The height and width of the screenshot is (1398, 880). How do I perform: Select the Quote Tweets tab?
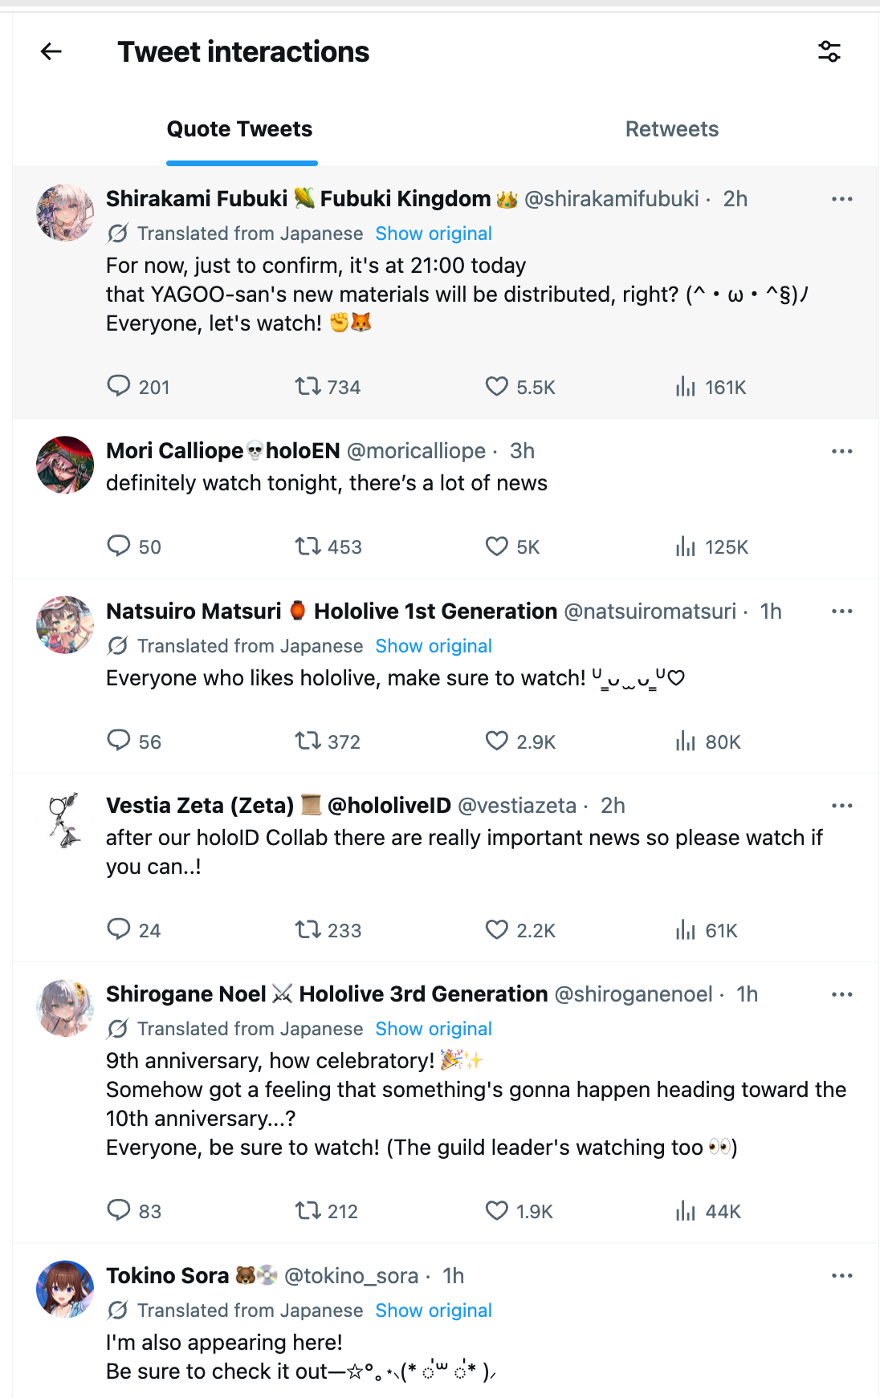coord(239,129)
